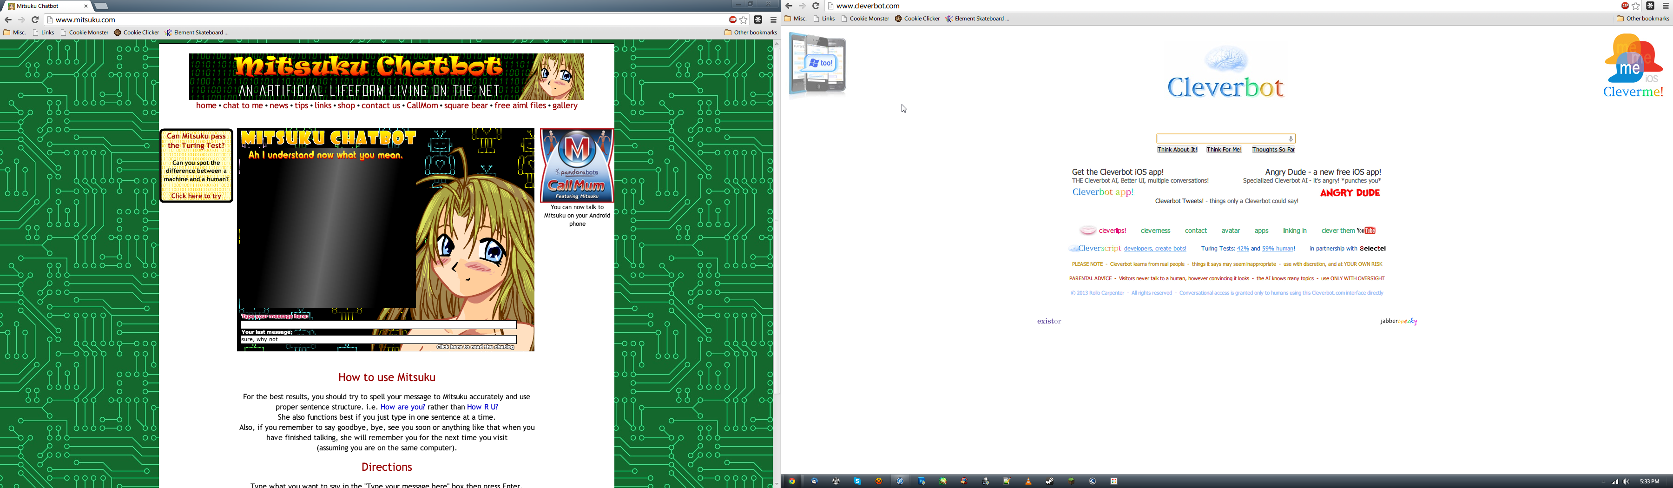Open the 'clever them' YouTube link
1673x488 pixels.
click(x=1348, y=231)
